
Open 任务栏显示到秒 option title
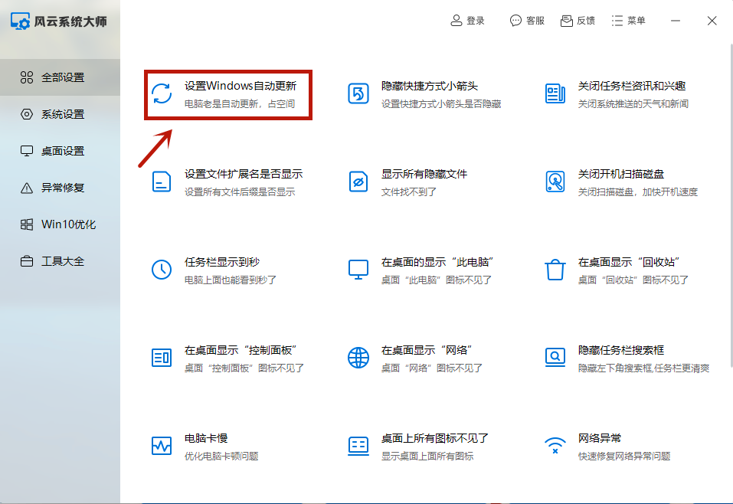(x=222, y=262)
